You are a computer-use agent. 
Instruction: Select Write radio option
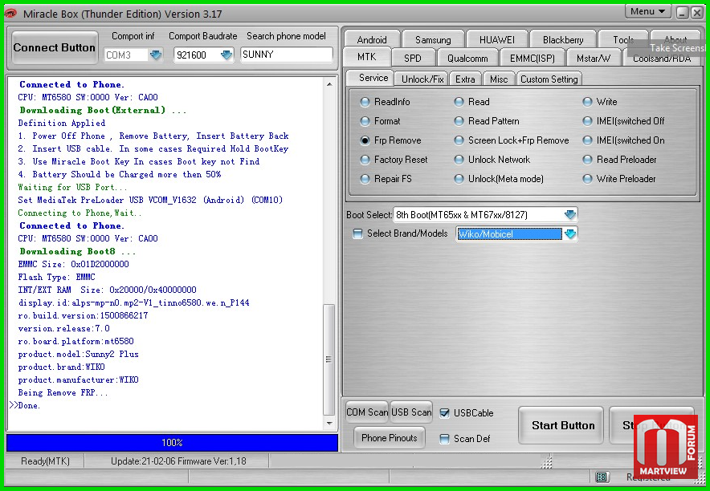pyautogui.click(x=587, y=102)
